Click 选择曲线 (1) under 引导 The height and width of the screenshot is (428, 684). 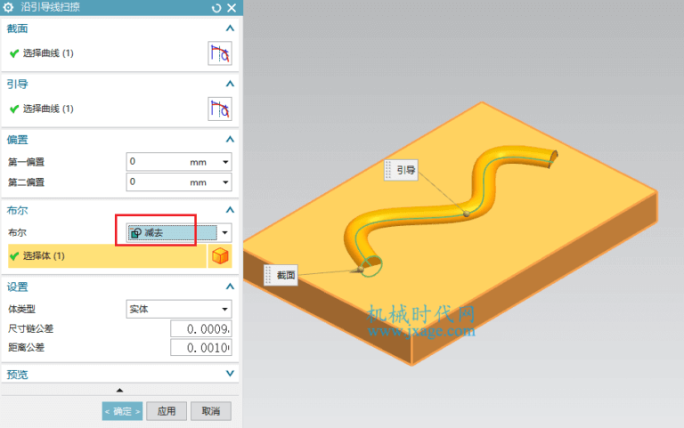[x=48, y=109]
